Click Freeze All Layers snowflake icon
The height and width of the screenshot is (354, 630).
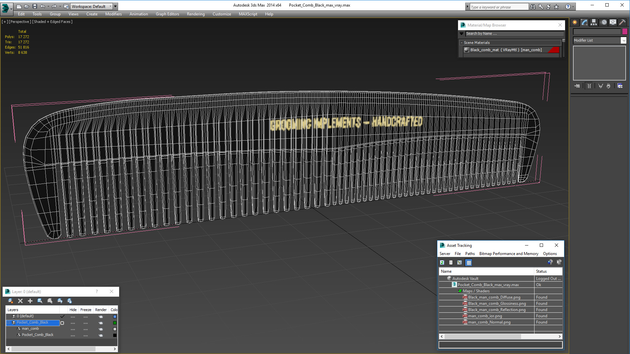click(x=70, y=301)
